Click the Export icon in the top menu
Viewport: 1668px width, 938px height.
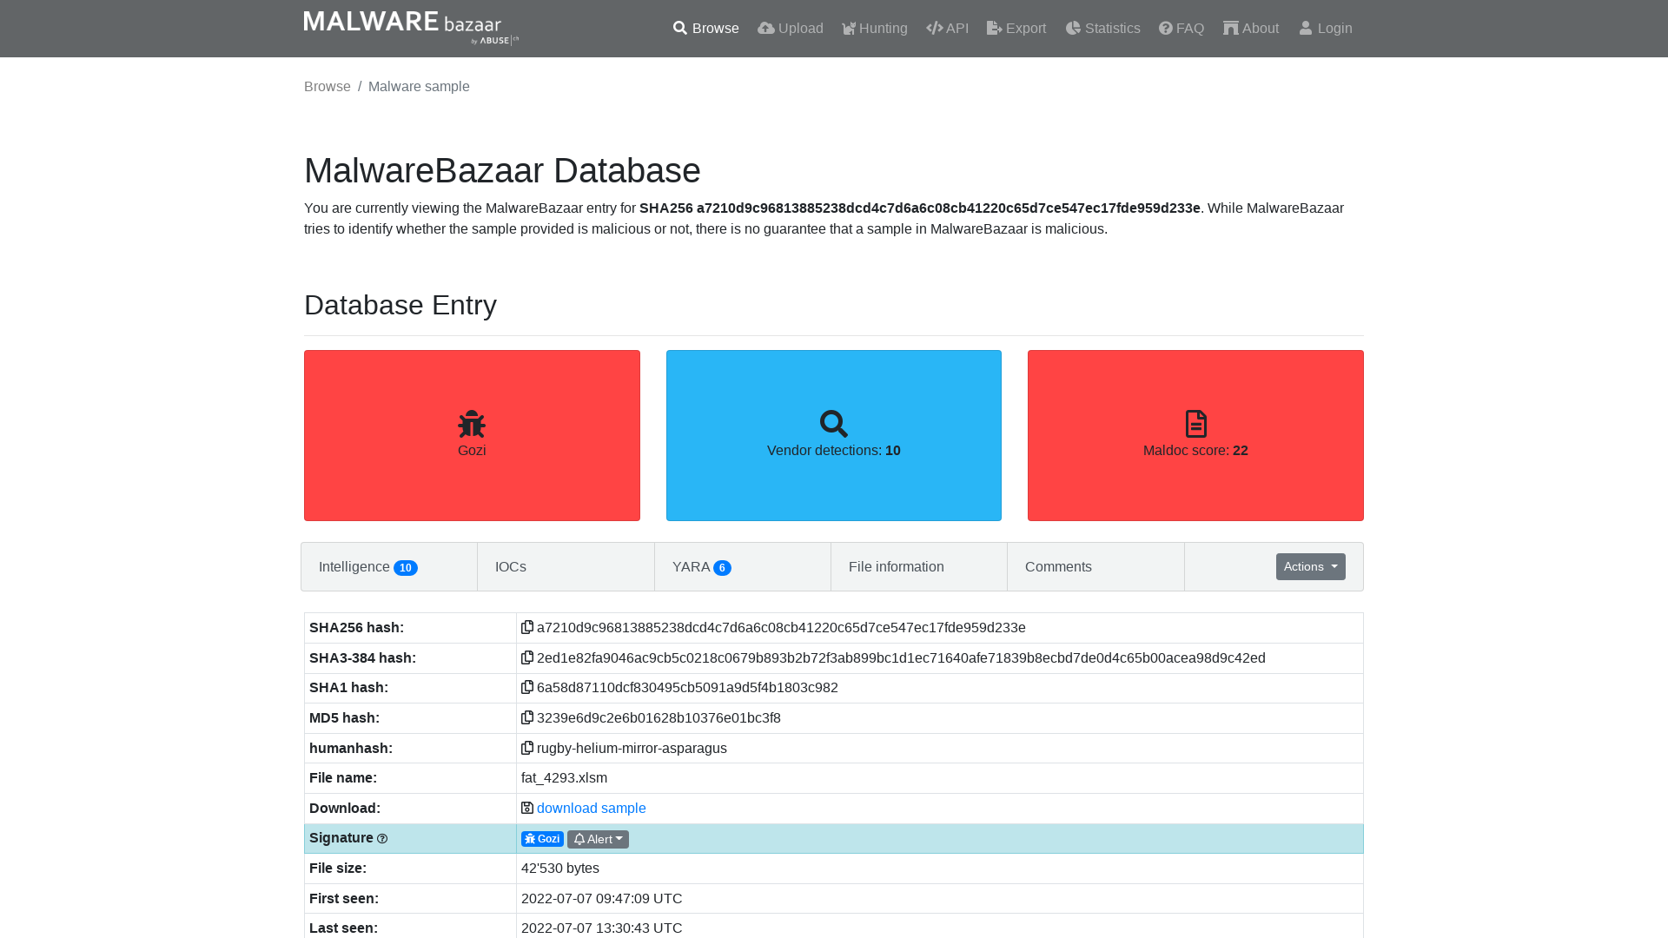(992, 28)
